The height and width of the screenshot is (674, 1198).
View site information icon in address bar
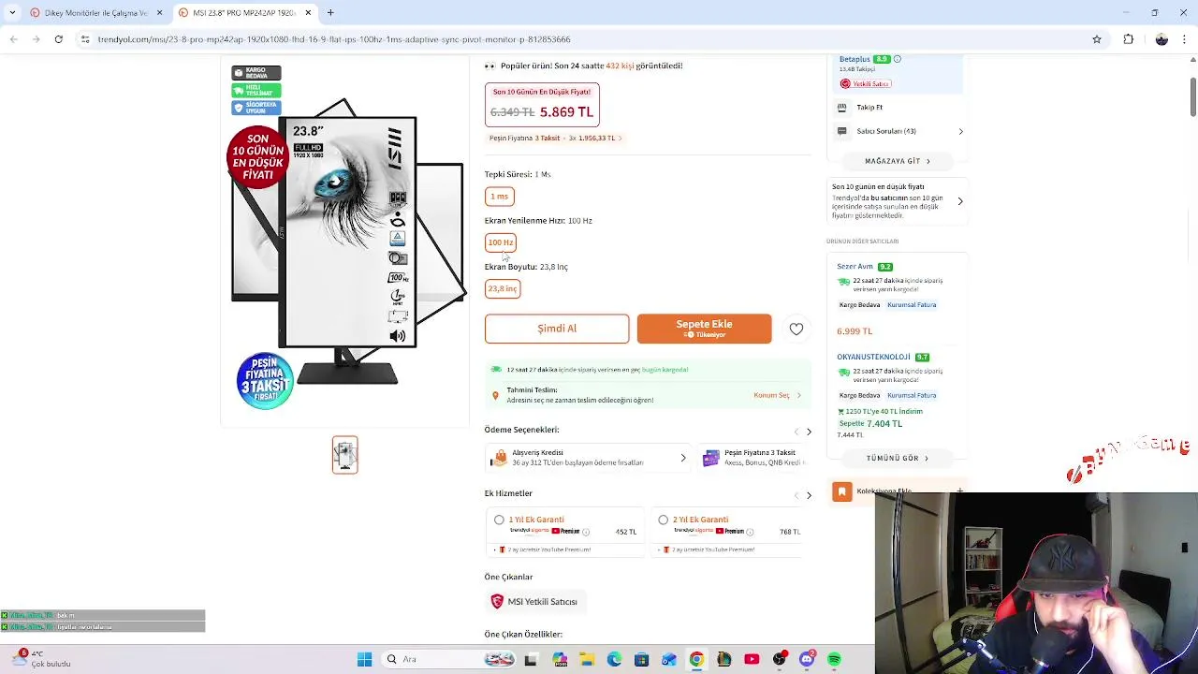[x=85, y=39]
